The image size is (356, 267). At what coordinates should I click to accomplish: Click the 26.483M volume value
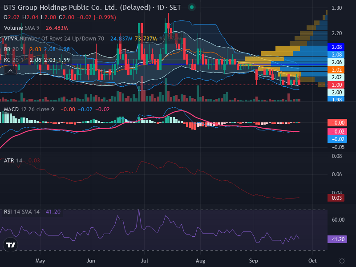tap(57, 28)
